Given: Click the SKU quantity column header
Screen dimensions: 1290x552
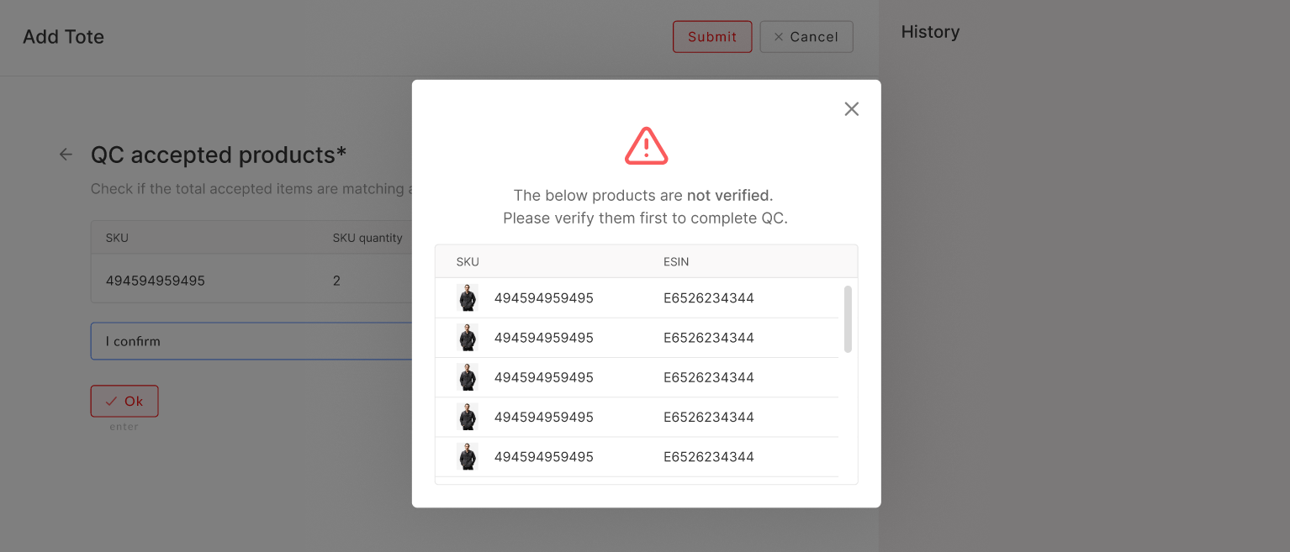Looking at the screenshot, I should [x=367, y=238].
